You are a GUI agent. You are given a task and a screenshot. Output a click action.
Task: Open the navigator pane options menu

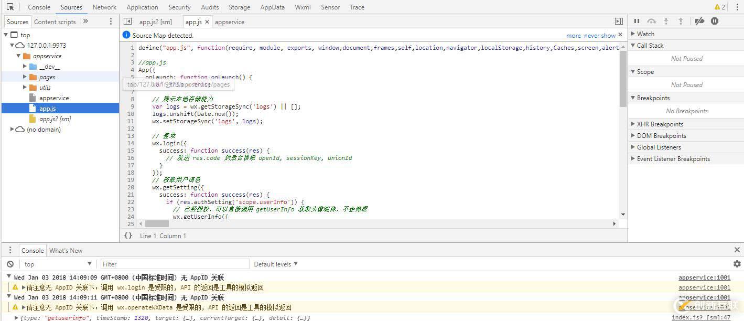[x=111, y=22]
